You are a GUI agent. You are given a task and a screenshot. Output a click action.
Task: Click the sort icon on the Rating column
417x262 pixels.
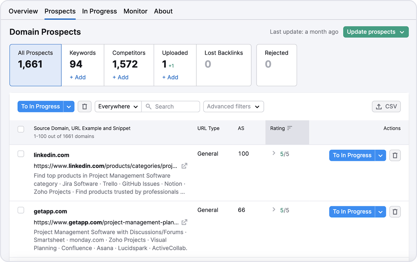[x=289, y=128]
